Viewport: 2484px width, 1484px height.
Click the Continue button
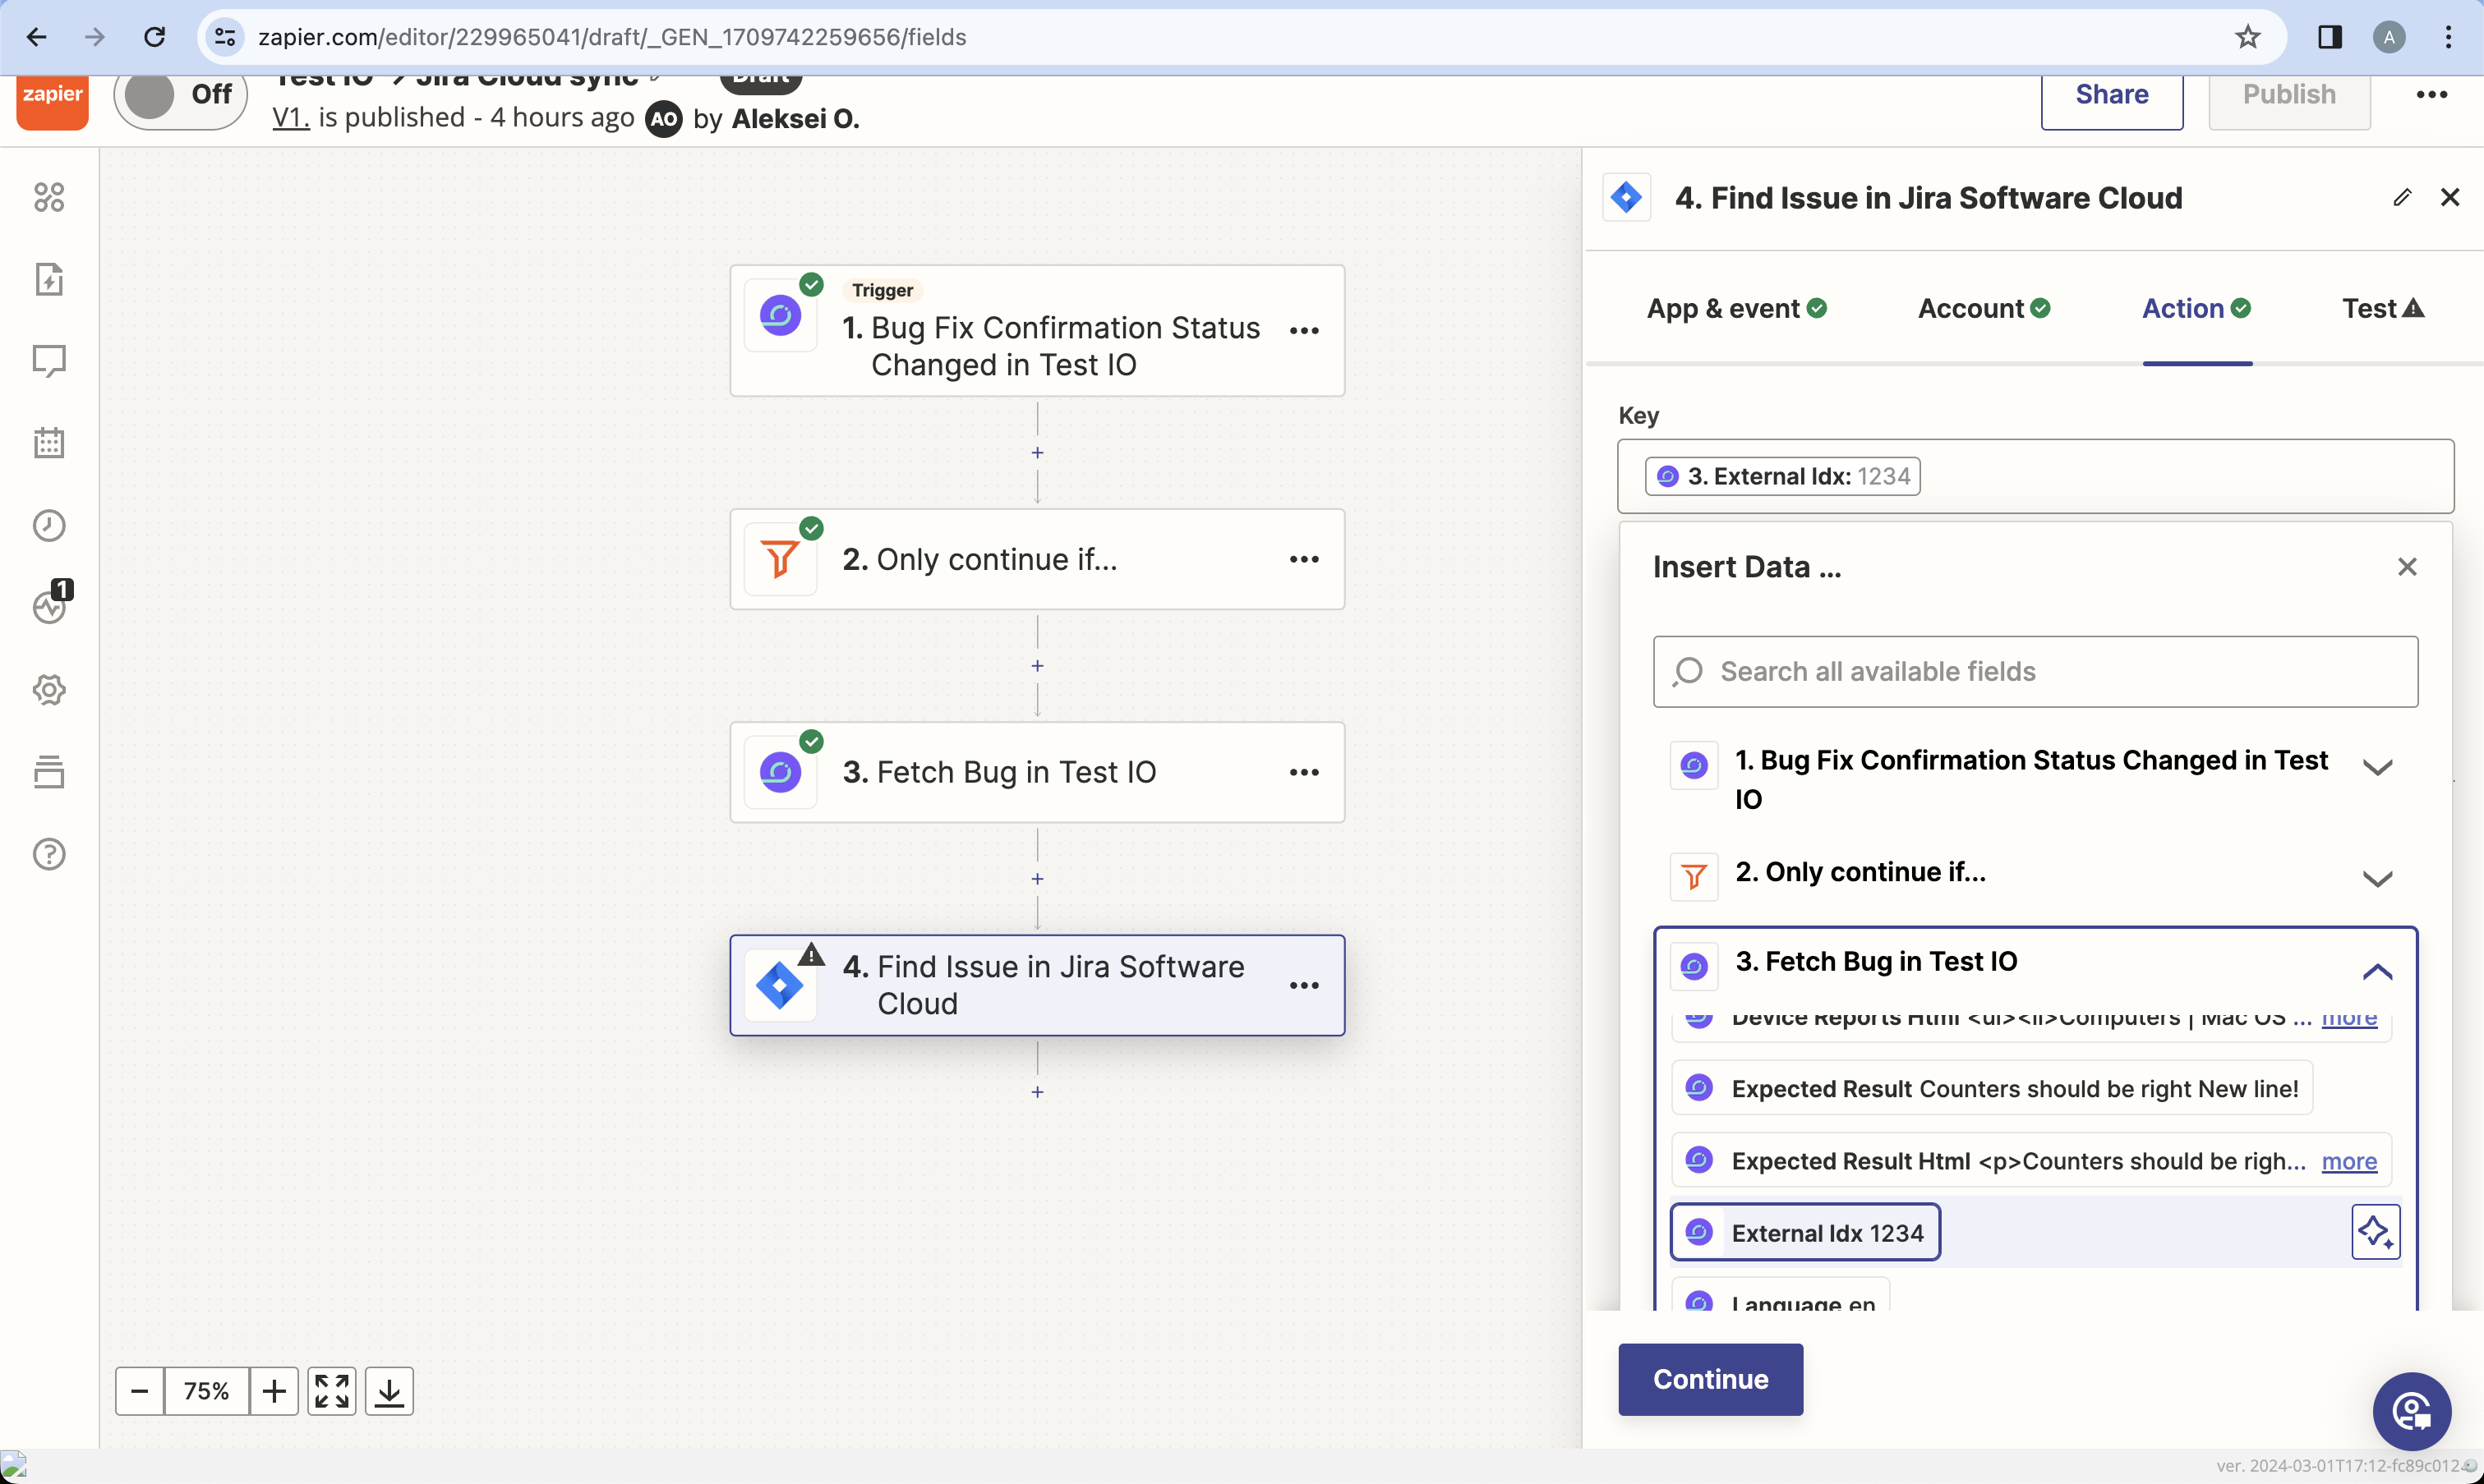(x=1710, y=1380)
